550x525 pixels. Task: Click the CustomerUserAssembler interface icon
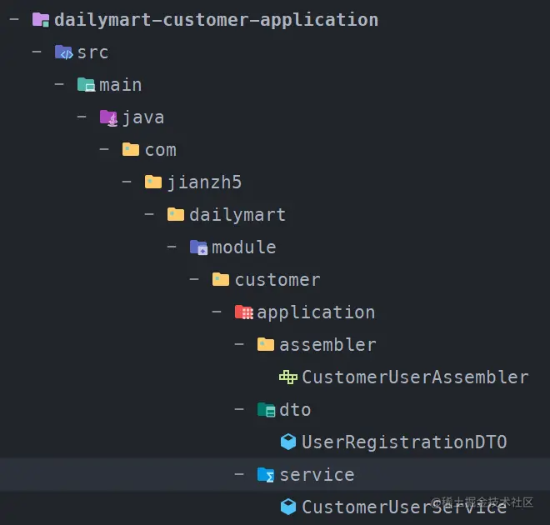(x=288, y=377)
